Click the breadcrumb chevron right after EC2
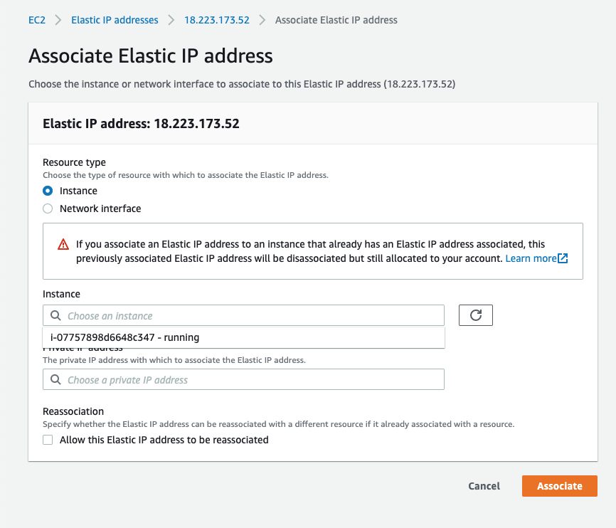 pos(58,20)
